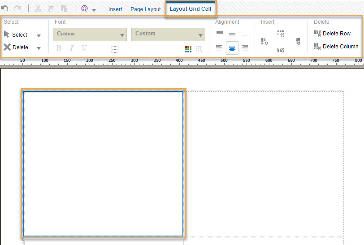Click the Undo arrow icon
Viewport: 364px width, 245px height.
tap(4, 9)
